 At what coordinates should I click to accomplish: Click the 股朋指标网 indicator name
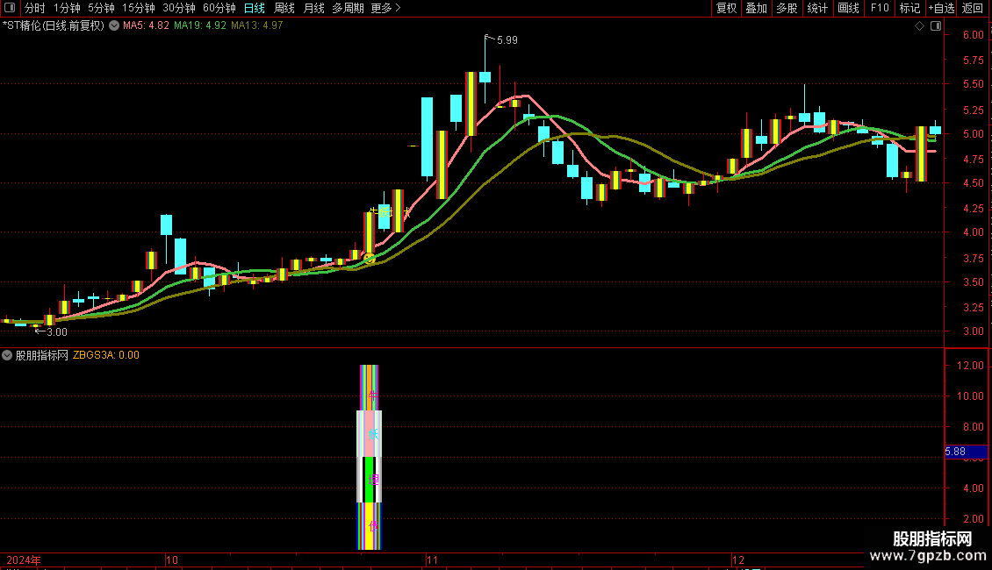click(x=42, y=355)
